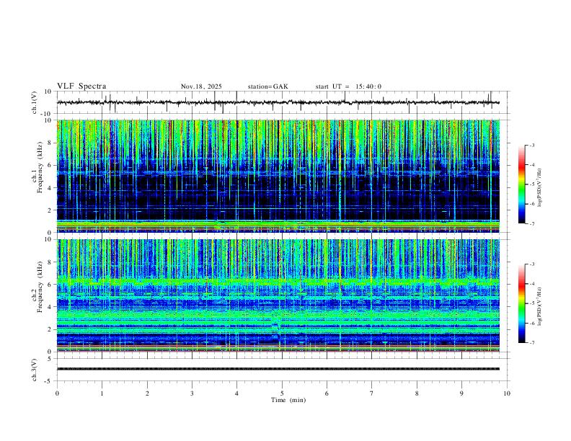Click the "6" kHz tick on ch.2 axis
571x441 pixels.
50,285
